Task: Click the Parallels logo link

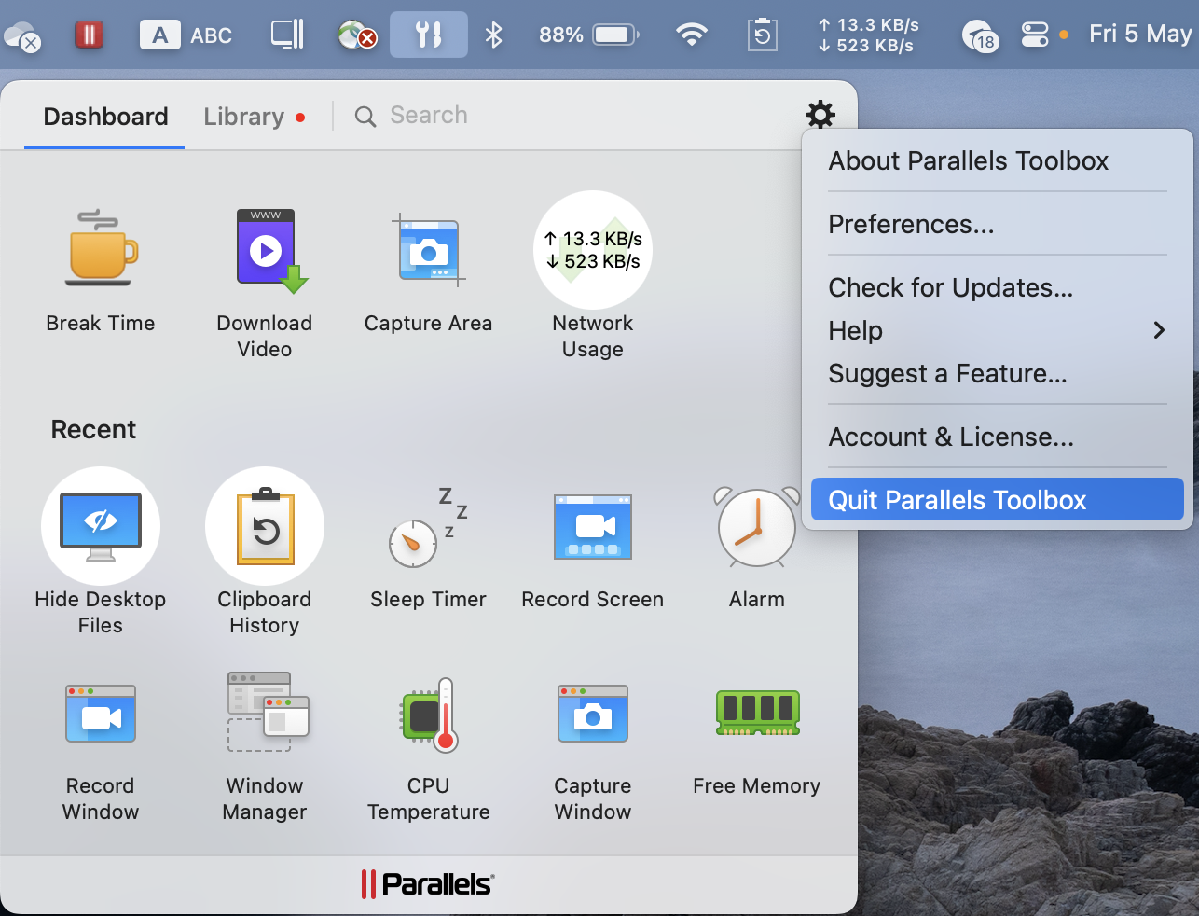Action: pyautogui.click(x=428, y=883)
